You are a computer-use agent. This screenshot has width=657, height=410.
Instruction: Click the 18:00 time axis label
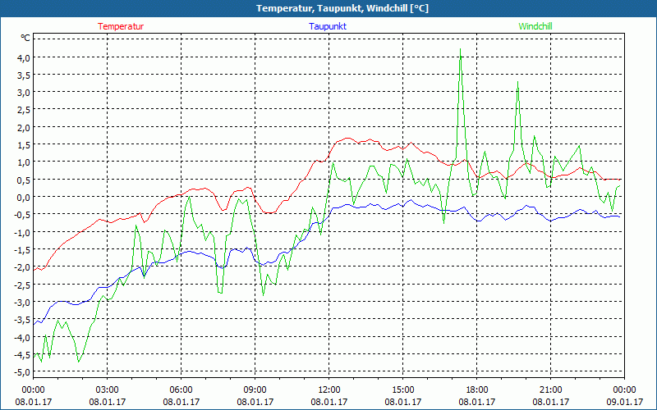click(x=477, y=390)
